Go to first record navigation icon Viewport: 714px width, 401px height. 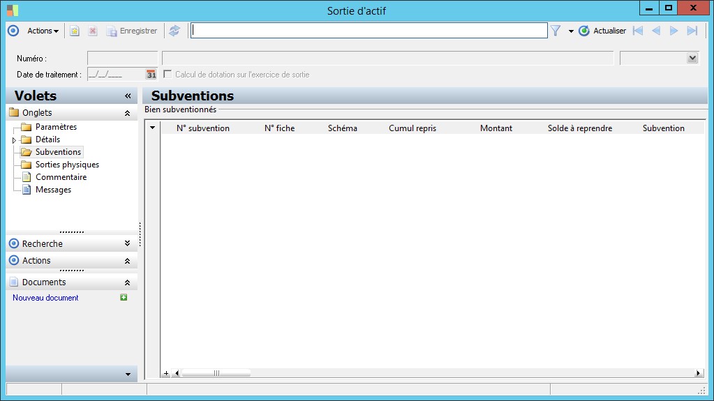click(638, 31)
